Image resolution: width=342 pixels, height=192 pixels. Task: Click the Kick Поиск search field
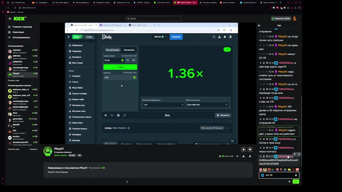(154, 19)
